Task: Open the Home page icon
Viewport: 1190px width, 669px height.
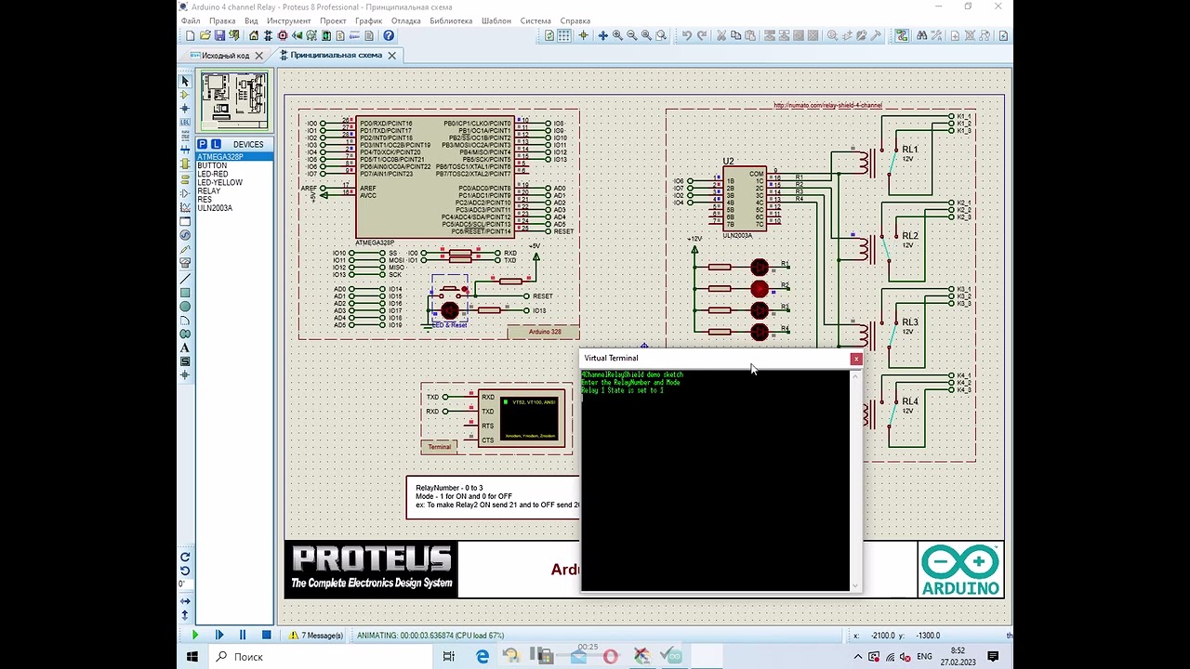Action: coord(254,35)
